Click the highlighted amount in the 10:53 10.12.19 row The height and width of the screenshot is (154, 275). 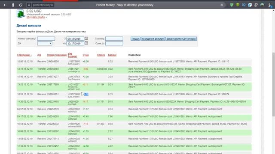coord(86,94)
